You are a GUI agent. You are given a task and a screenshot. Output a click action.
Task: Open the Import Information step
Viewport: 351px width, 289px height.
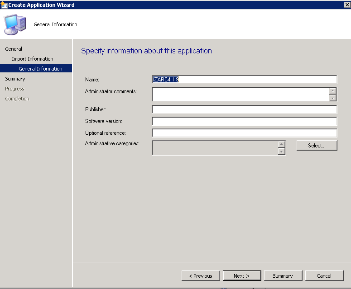click(33, 59)
